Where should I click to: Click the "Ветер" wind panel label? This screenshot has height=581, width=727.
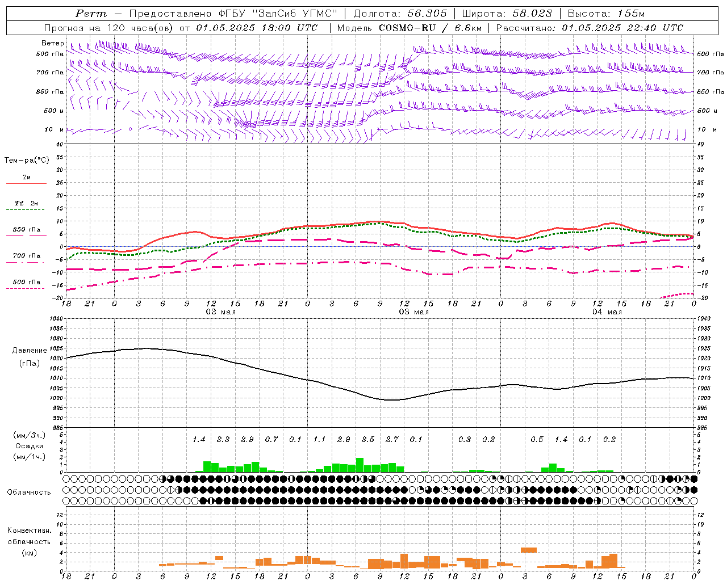(x=53, y=43)
